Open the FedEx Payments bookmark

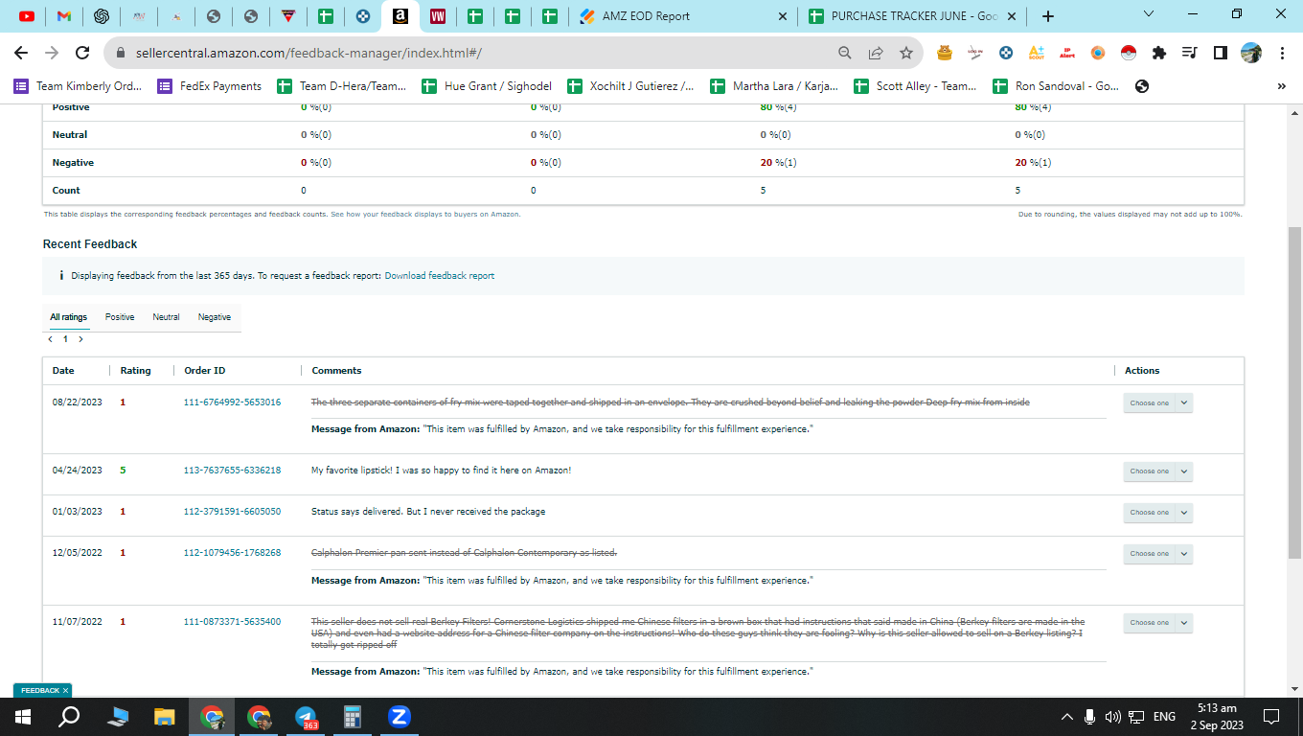point(210,86)
